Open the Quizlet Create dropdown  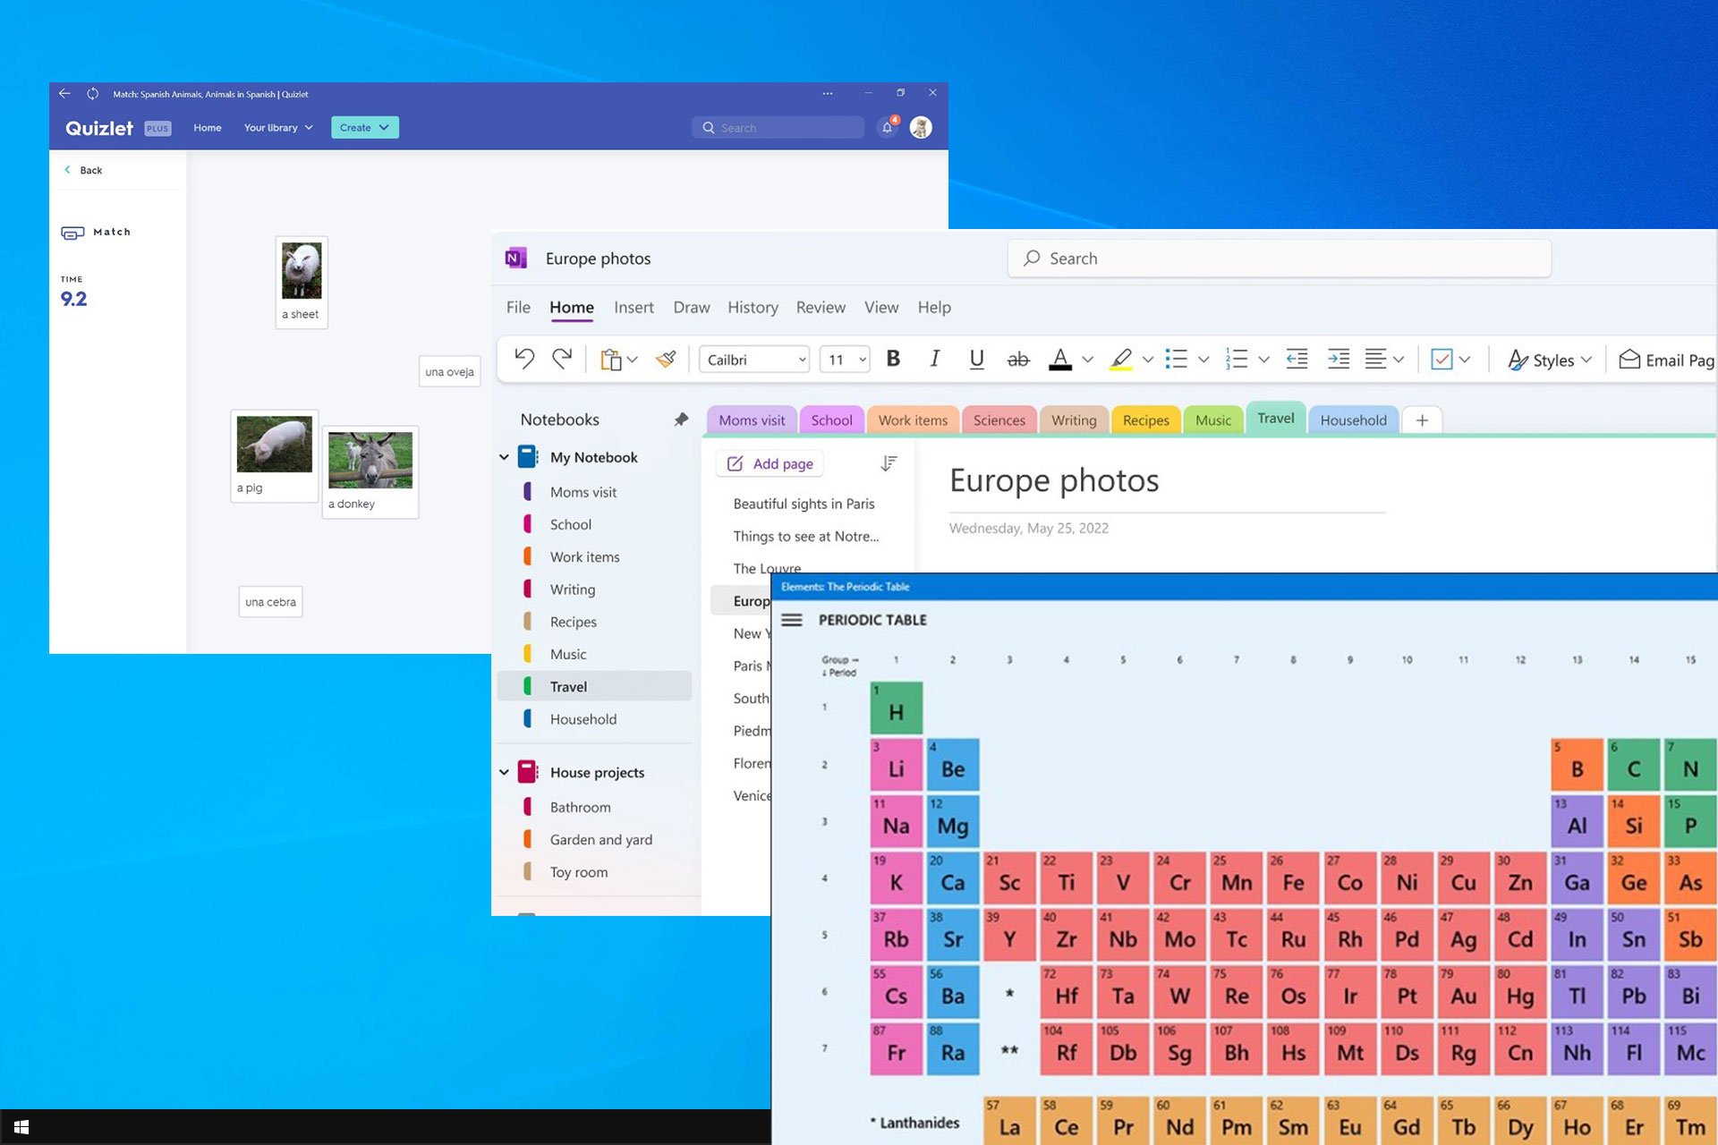[x=364, y=127]
